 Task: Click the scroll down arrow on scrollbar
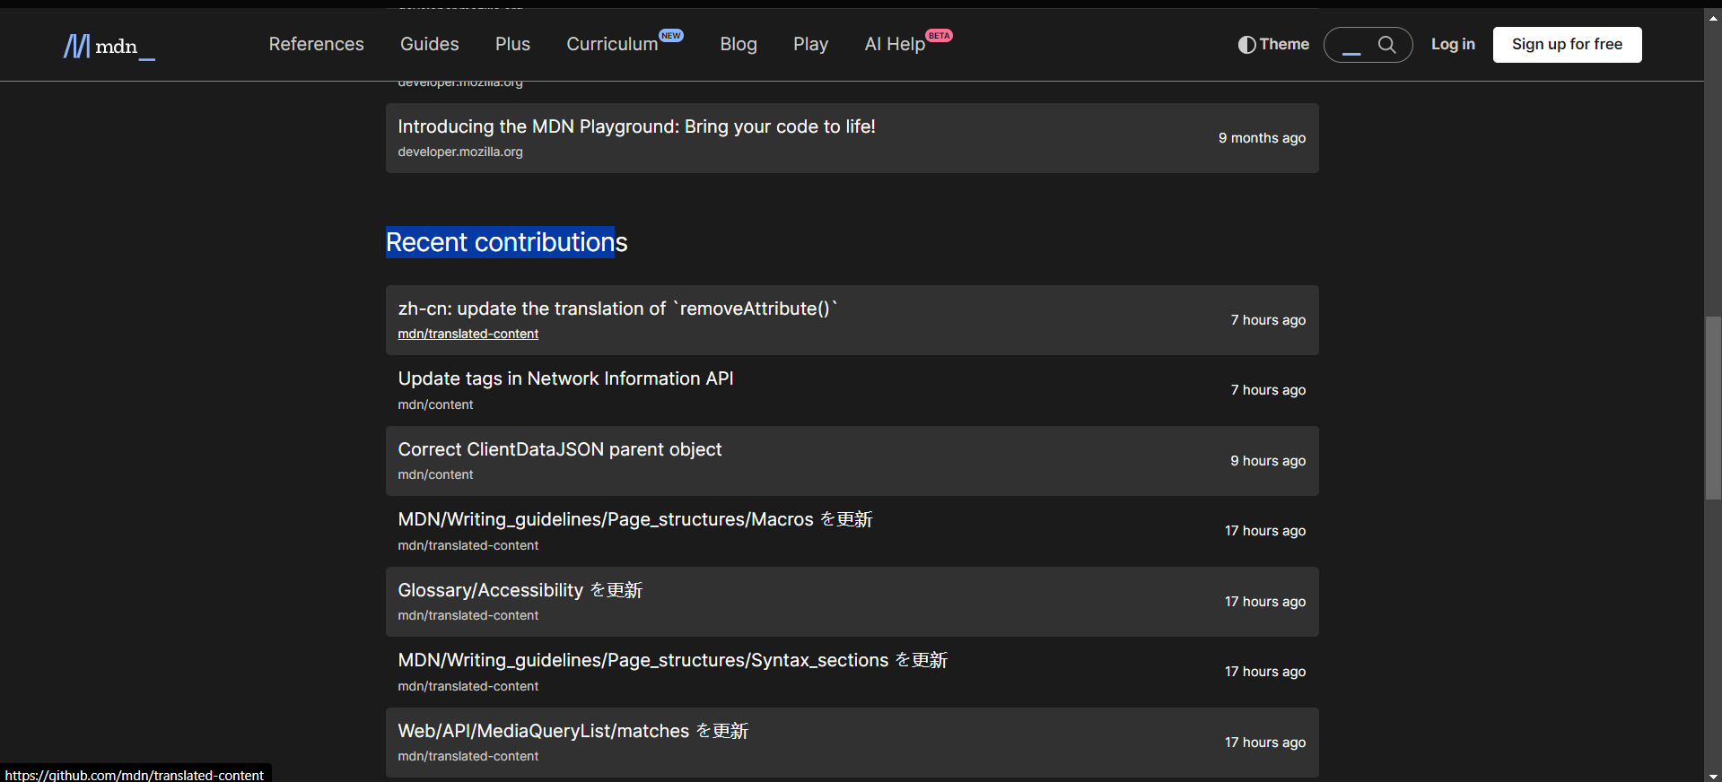(1713, 776)
